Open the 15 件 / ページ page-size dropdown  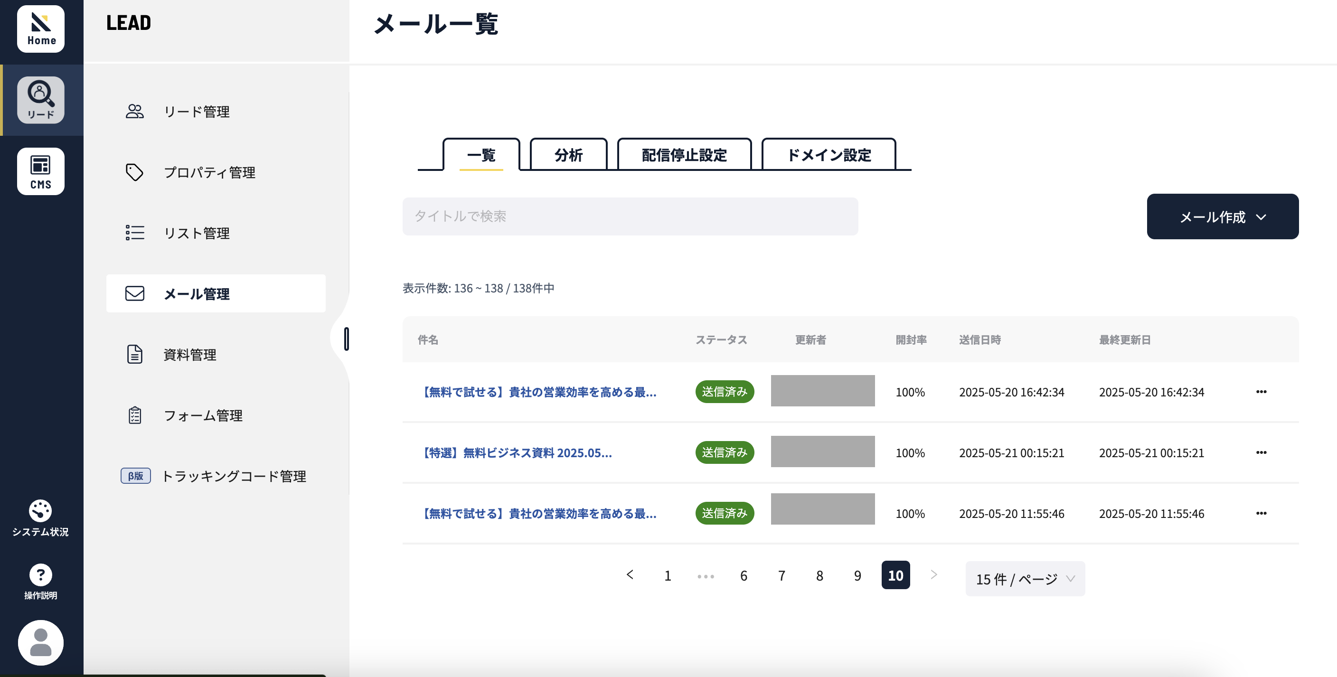(1025, 578)
